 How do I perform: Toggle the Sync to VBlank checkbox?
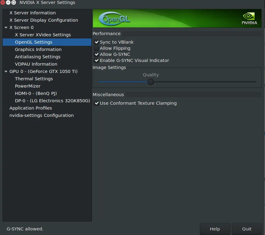tap(96, 42)
